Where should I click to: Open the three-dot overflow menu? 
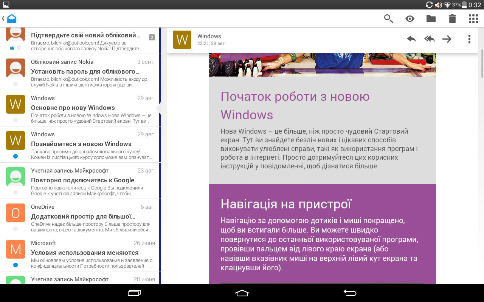point(469,39)
